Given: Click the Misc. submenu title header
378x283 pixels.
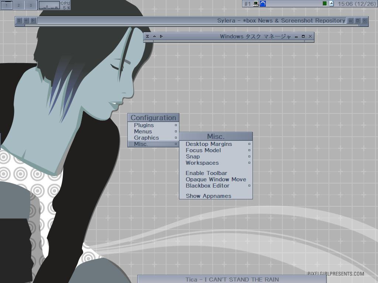Looking at the screenshot, I should point(216,136).
